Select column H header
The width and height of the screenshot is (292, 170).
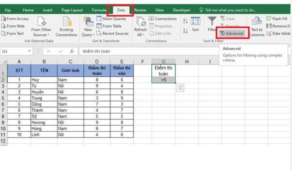pyautogui.click(x=187, y=62)
